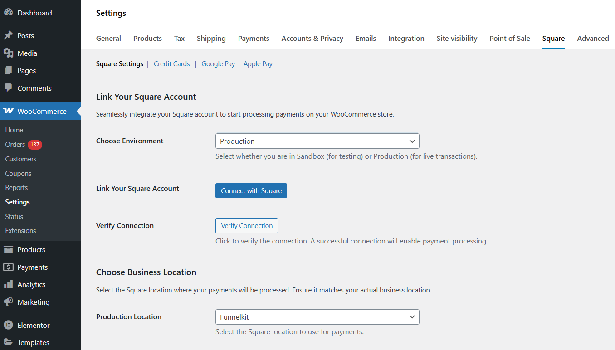Select Settings in WooCommerce submenu
The height and width of the screenshot is (350, 615).
point(17,202)
